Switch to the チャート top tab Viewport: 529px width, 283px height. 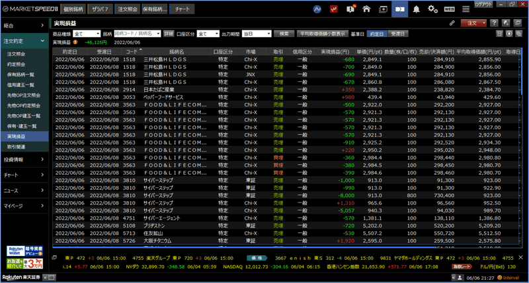click(183, 9)
